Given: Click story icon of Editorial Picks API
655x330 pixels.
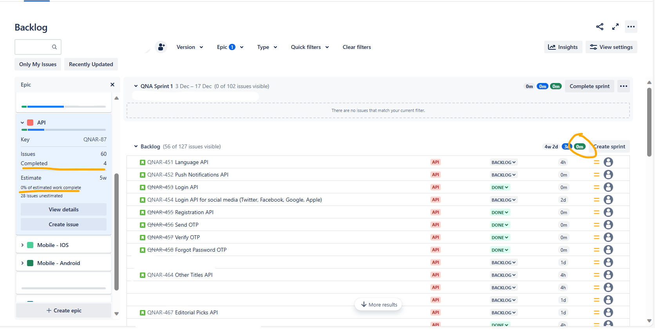Looking at the screenshot, I should click(x=143, y=312).
